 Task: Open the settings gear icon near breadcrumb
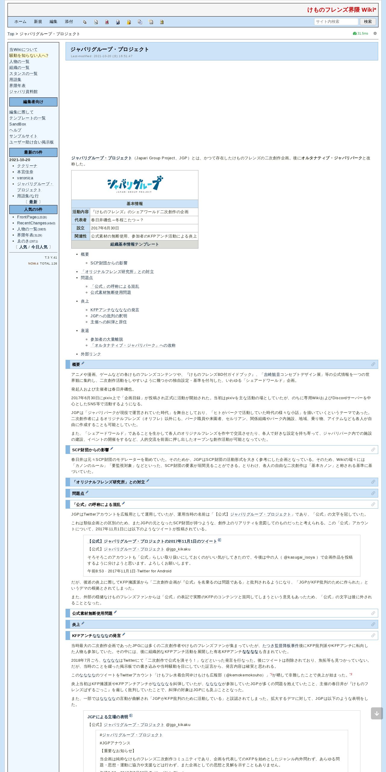375,33
